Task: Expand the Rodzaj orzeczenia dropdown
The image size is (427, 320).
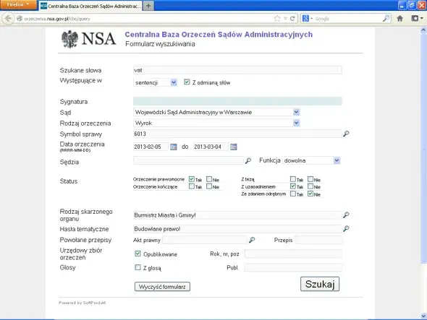Action: coord(296,124)
